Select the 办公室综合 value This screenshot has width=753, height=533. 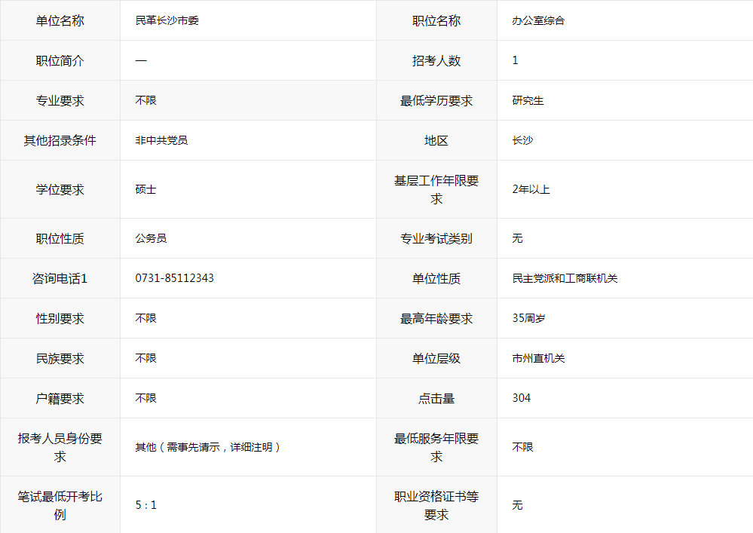pos(538,20)
